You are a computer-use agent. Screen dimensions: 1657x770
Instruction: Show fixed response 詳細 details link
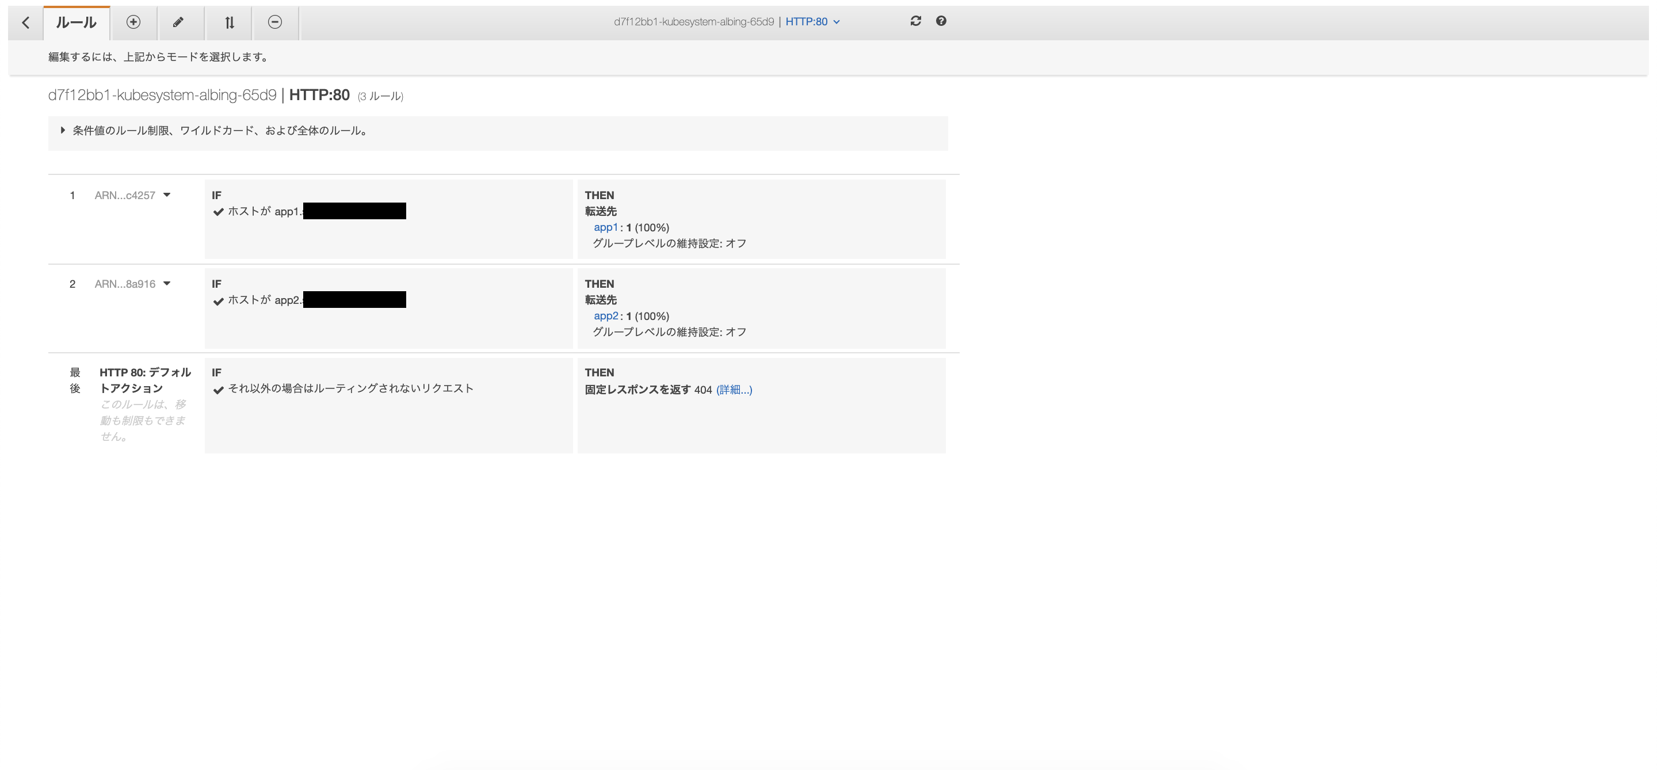[734, 390]
